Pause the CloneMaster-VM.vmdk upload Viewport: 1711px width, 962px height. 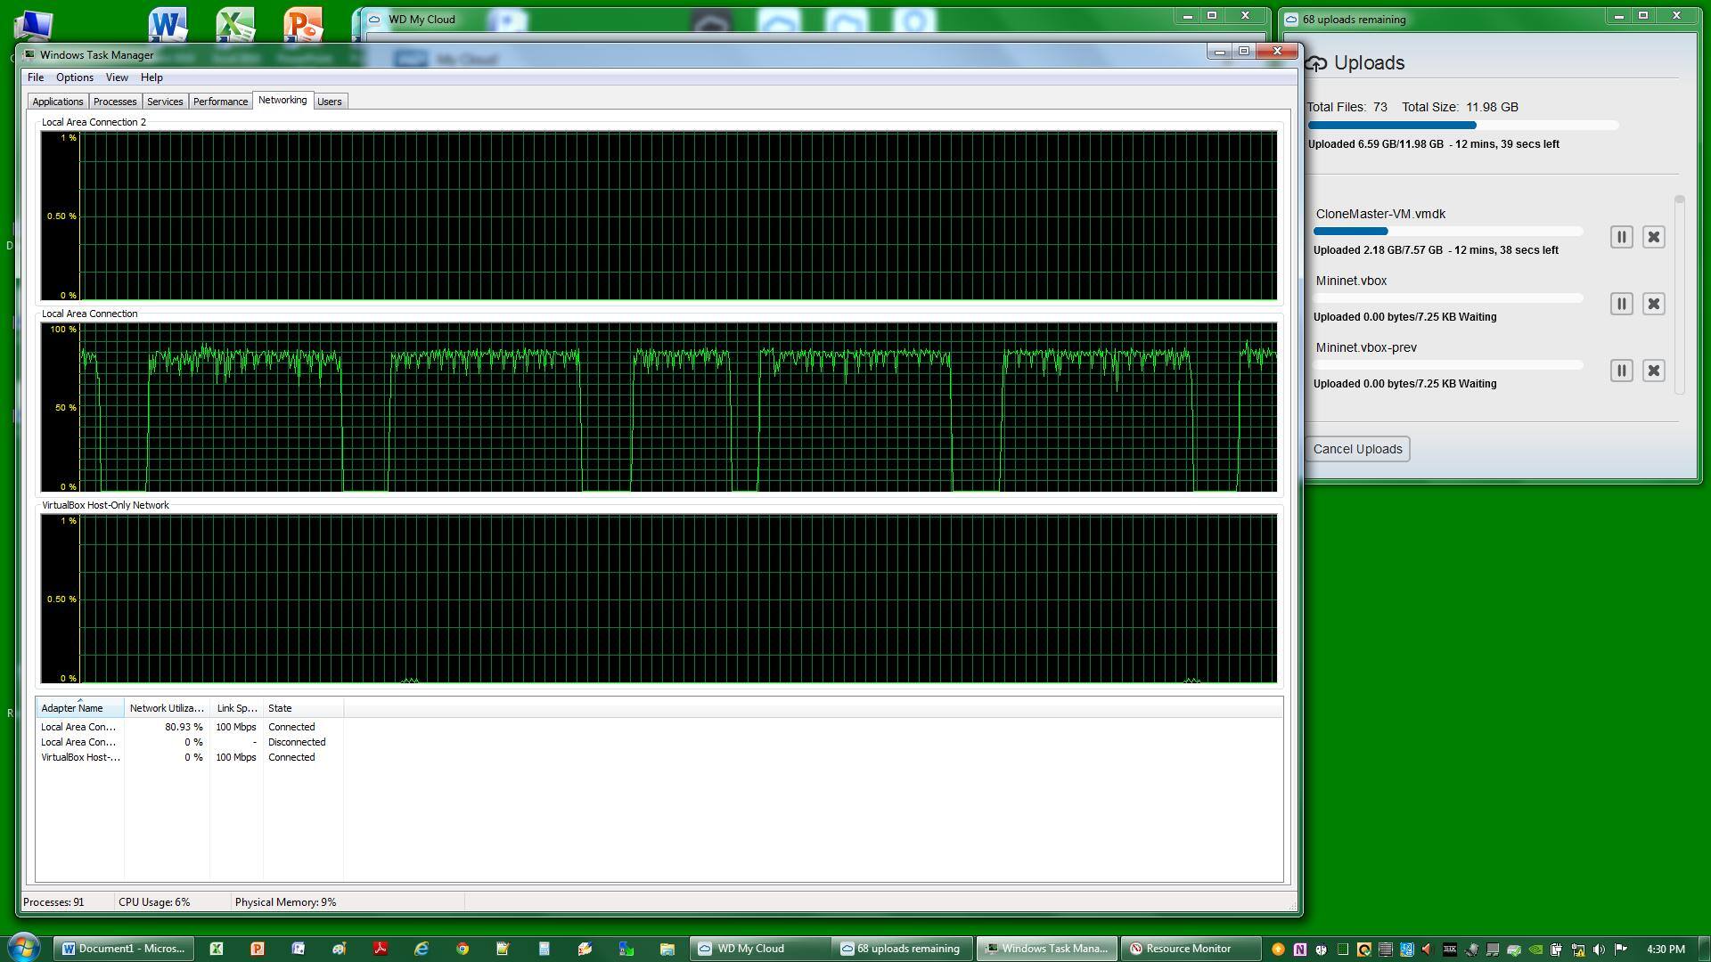[x=1621, y=237]
